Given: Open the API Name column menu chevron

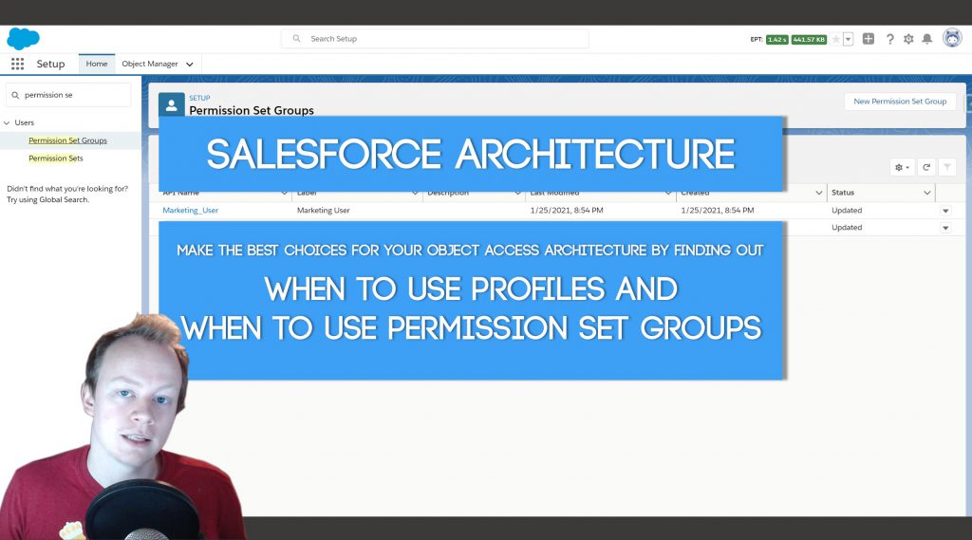Looking at the screenshot, I should point(284,194).
